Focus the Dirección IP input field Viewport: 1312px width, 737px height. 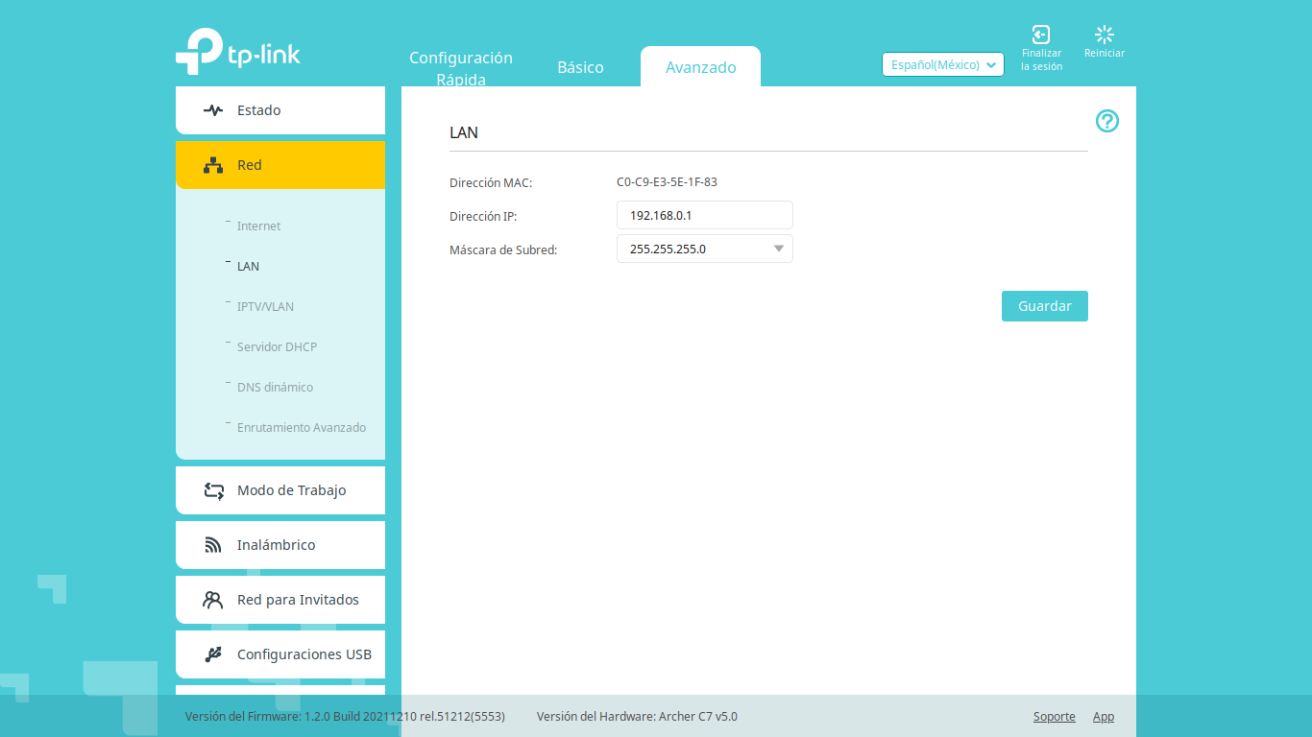click(x=705, y=215)
